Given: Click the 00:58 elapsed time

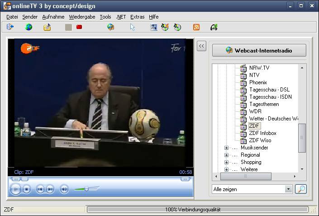Looking at the screenshot, I should (186, 172).
